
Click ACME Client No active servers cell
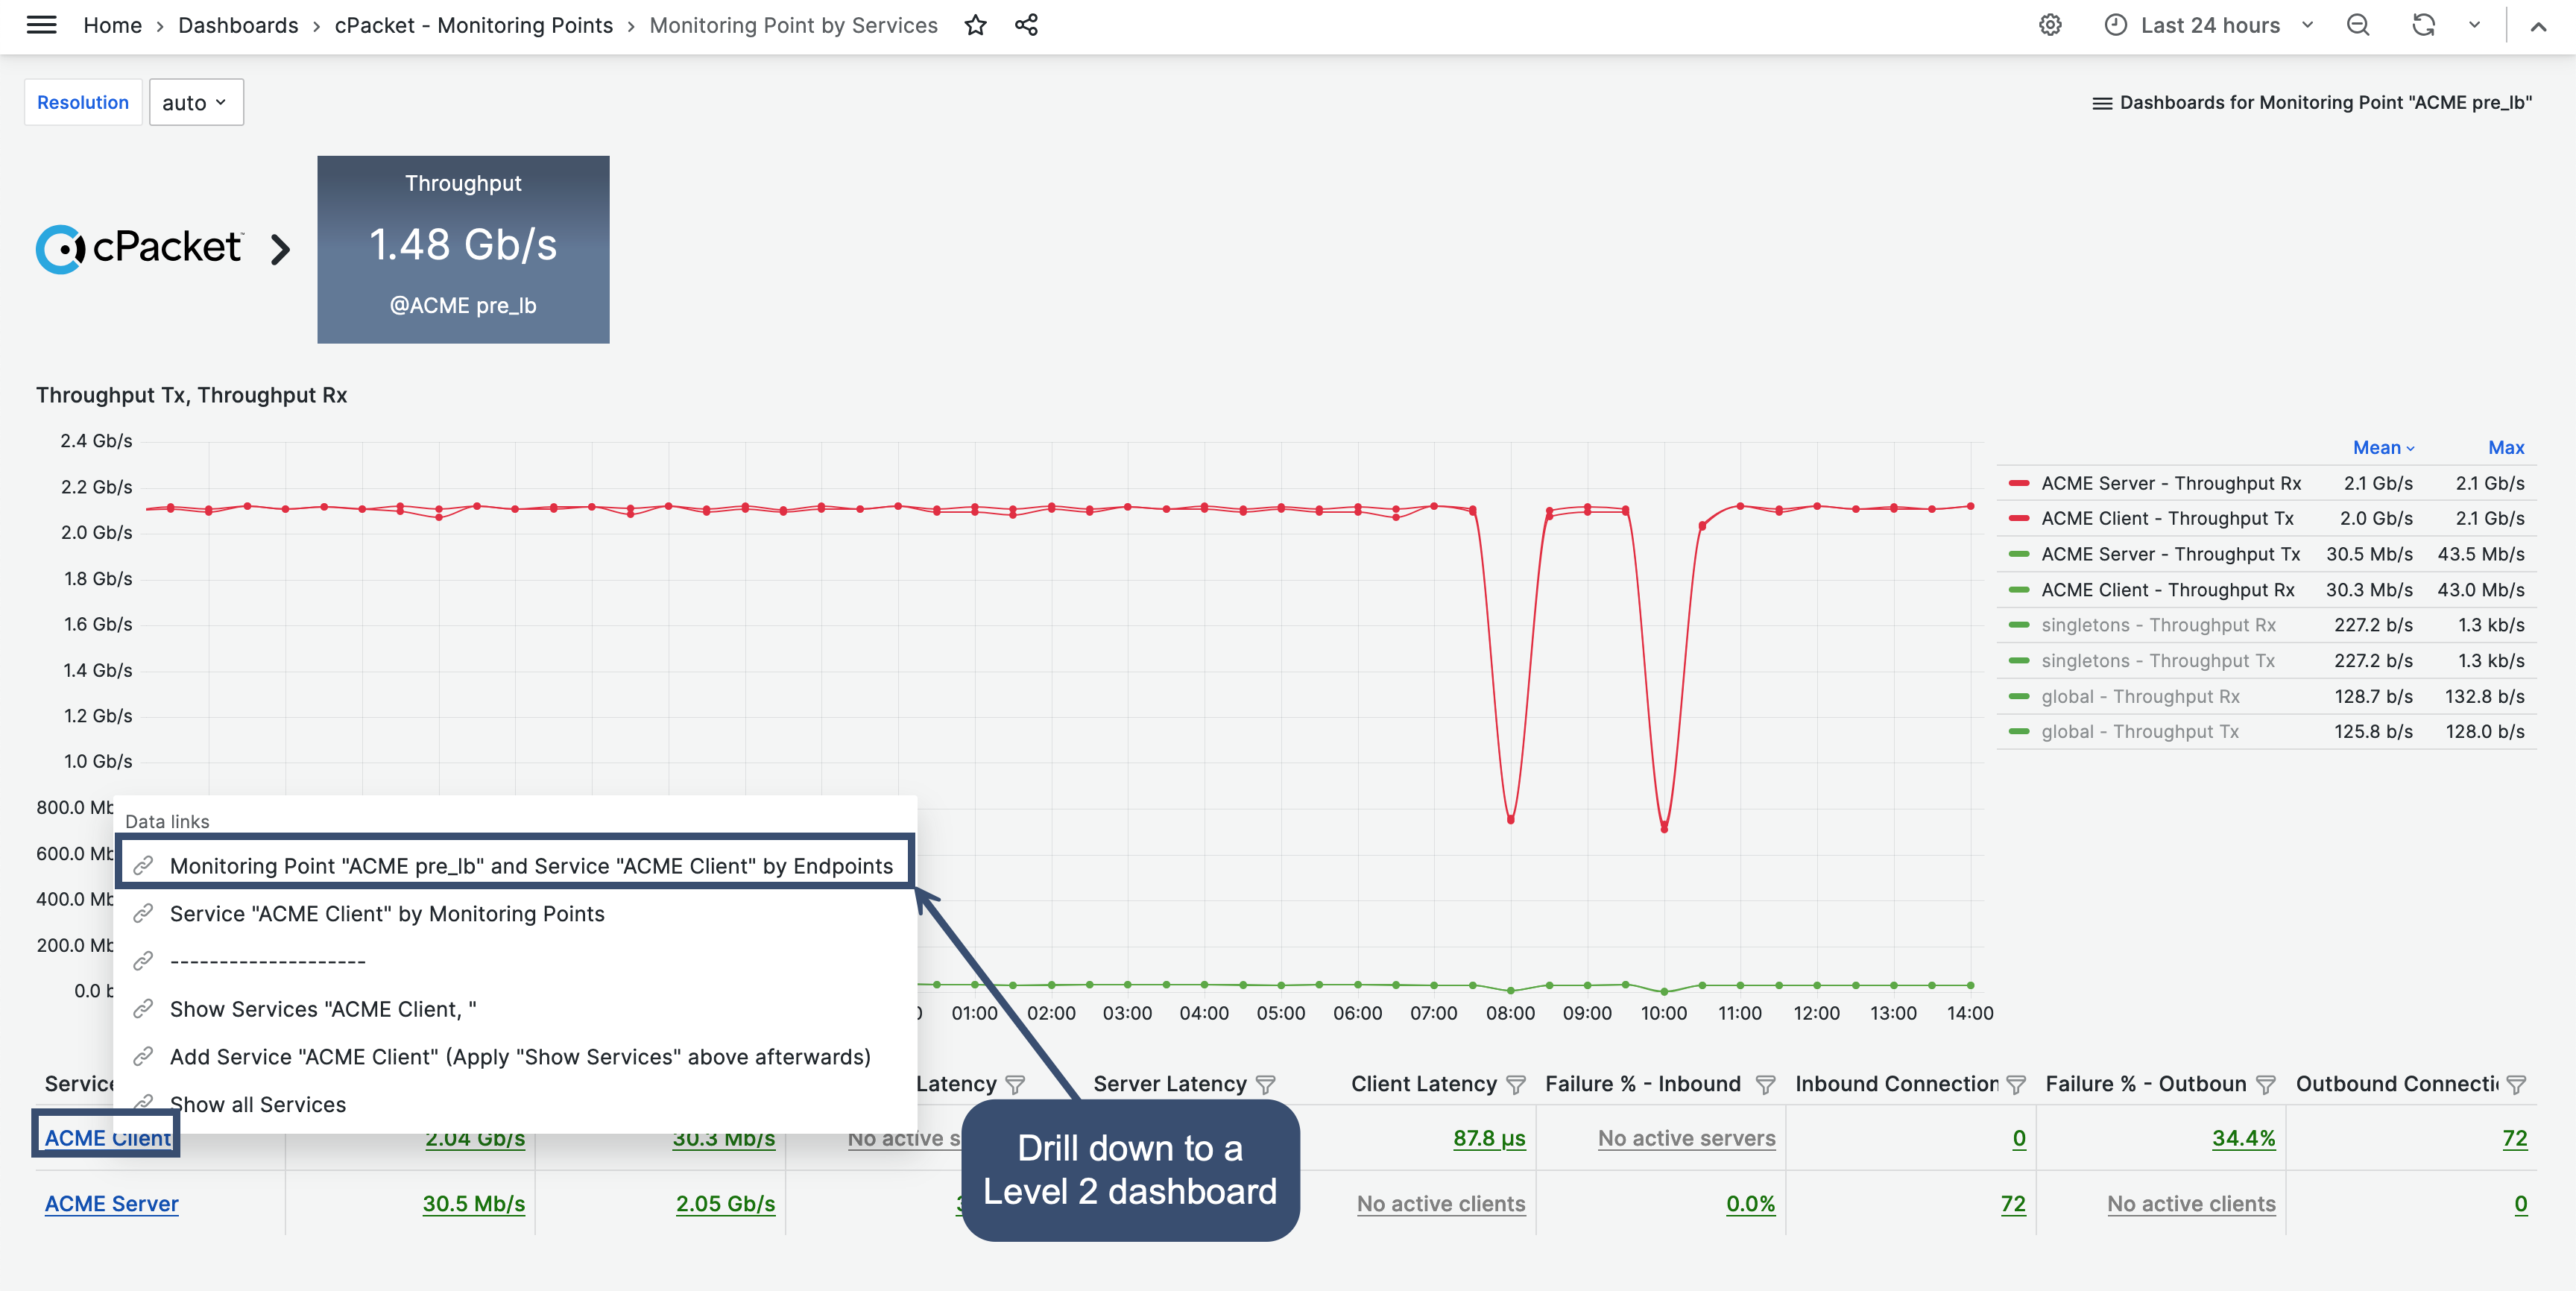tap(1686, 1138)
